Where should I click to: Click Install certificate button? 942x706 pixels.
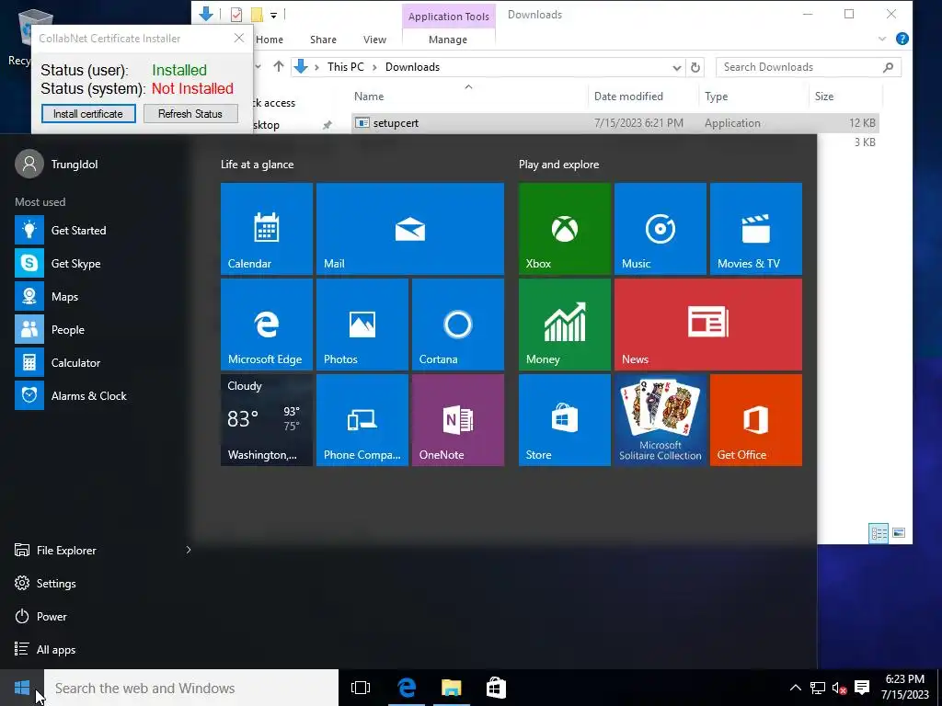88,113
